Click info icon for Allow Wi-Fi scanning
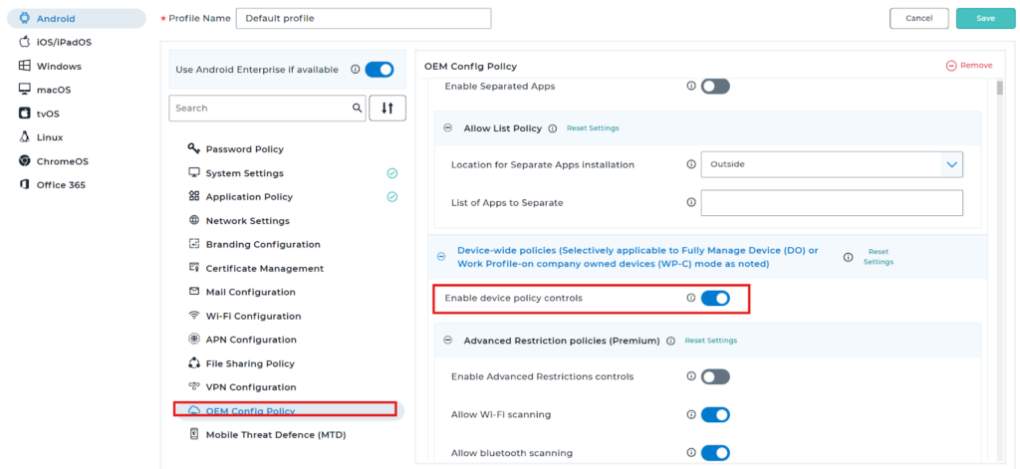Image resolution: width=1020 pixels, height=469 pixels. pyautogui.click(x=691, y=414)
